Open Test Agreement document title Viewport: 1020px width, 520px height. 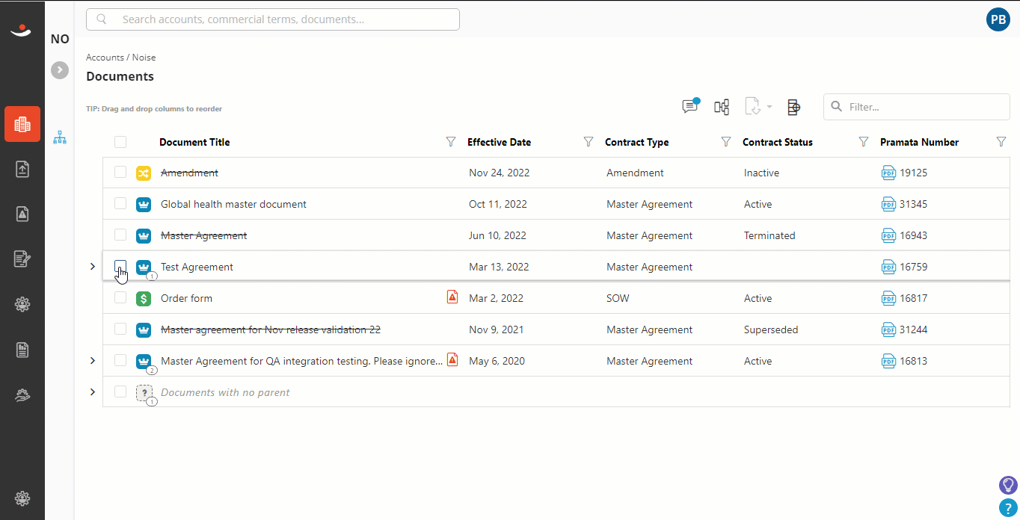(197, 267)
